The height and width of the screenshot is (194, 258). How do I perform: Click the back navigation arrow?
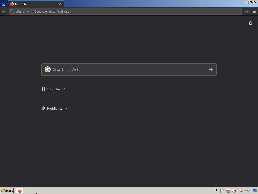click(x=4, y=11)
